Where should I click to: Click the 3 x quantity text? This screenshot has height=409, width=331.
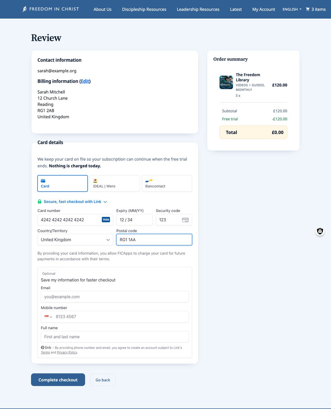pos(238,96)
